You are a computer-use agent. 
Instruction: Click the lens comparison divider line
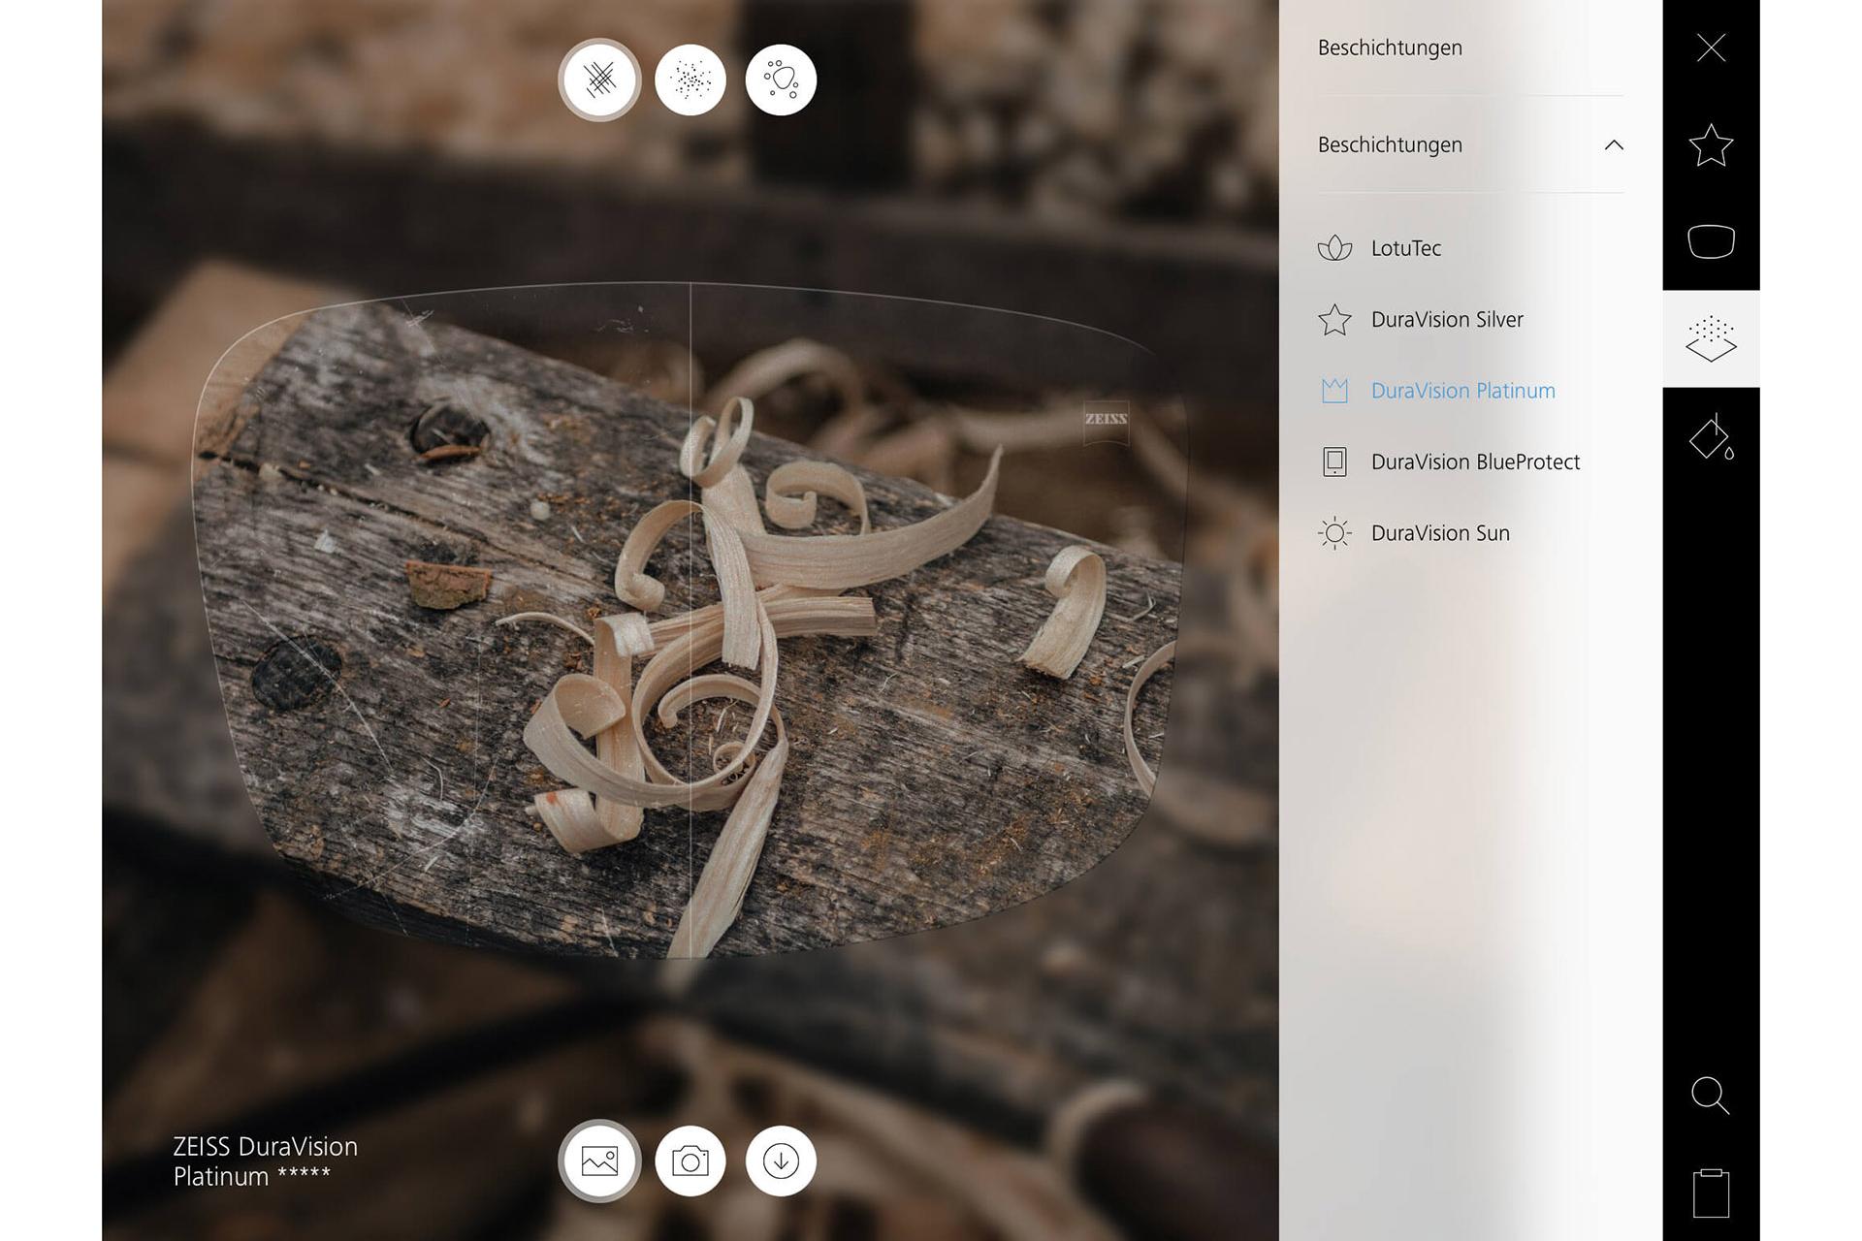[690, 620]
